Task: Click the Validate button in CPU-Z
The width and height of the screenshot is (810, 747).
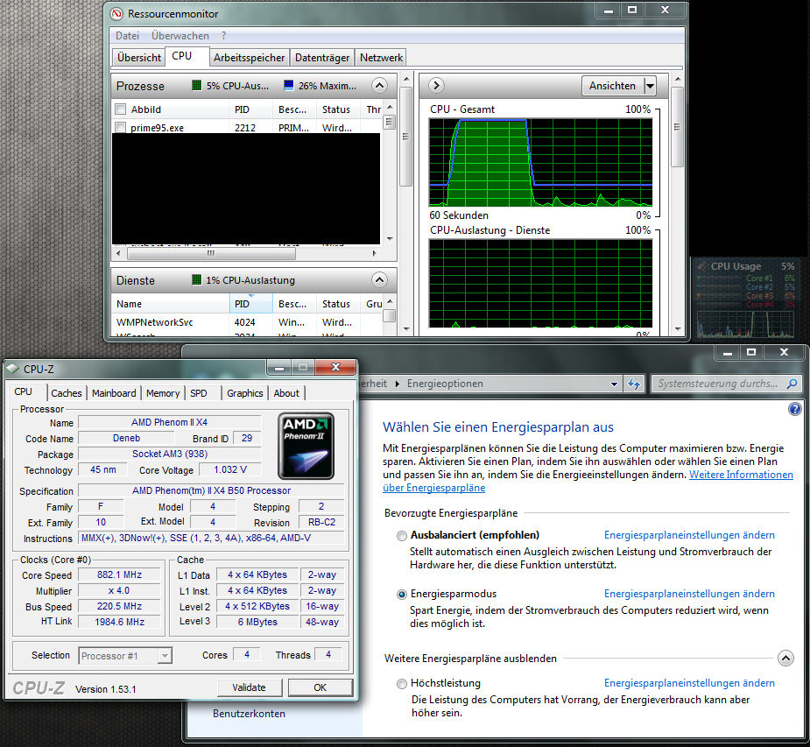Action: pyautogui.click(x=250, y=687)
